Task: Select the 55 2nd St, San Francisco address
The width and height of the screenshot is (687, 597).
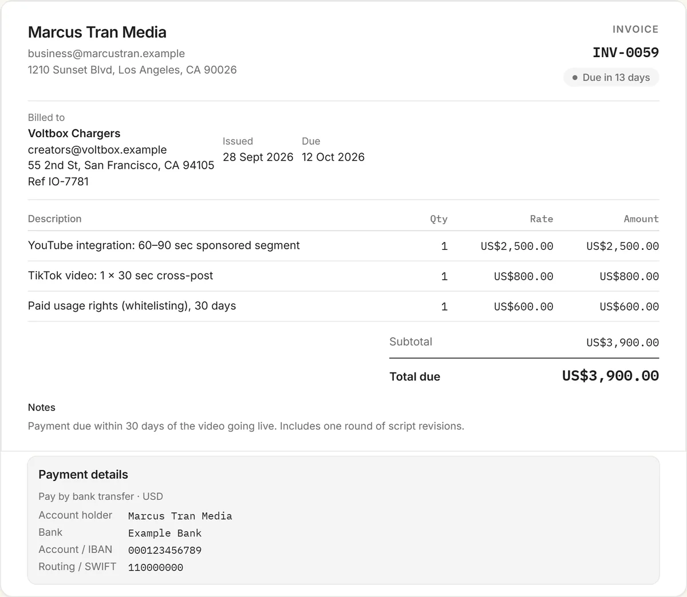Action: tap(121, 165)
